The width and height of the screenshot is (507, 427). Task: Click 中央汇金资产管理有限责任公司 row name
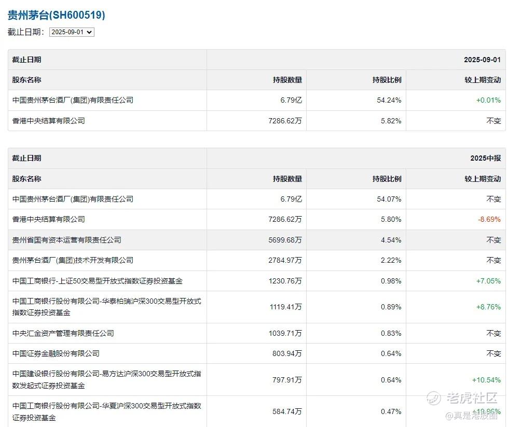tap(63, 333)
